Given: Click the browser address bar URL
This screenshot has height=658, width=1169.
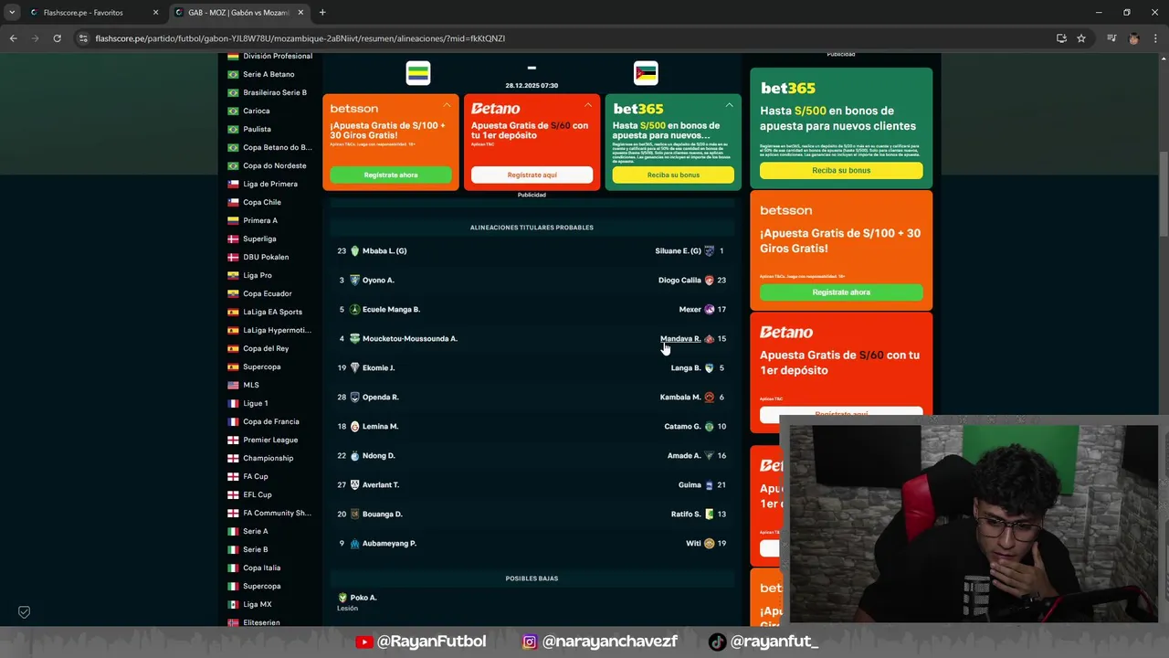Looking at the screenshot, I should pos(300,38).
